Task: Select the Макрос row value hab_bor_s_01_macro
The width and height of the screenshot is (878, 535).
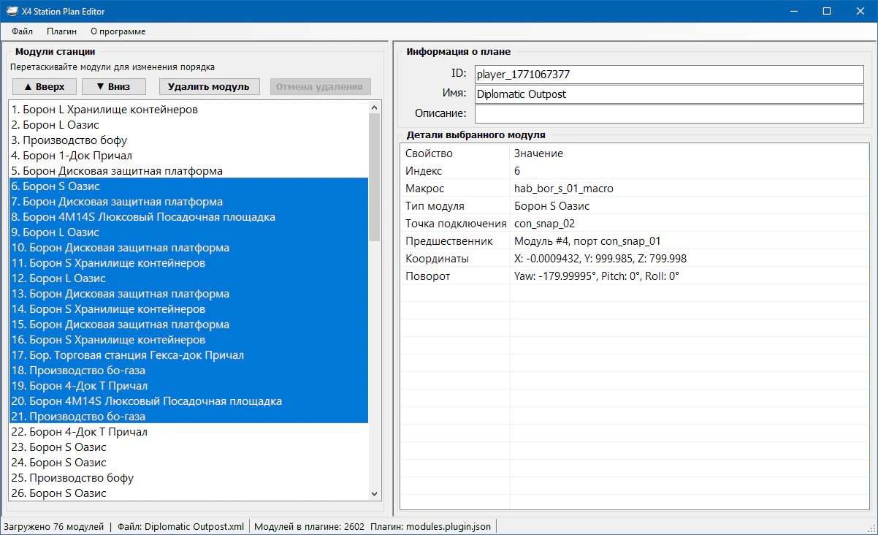Action: (563, 189)
